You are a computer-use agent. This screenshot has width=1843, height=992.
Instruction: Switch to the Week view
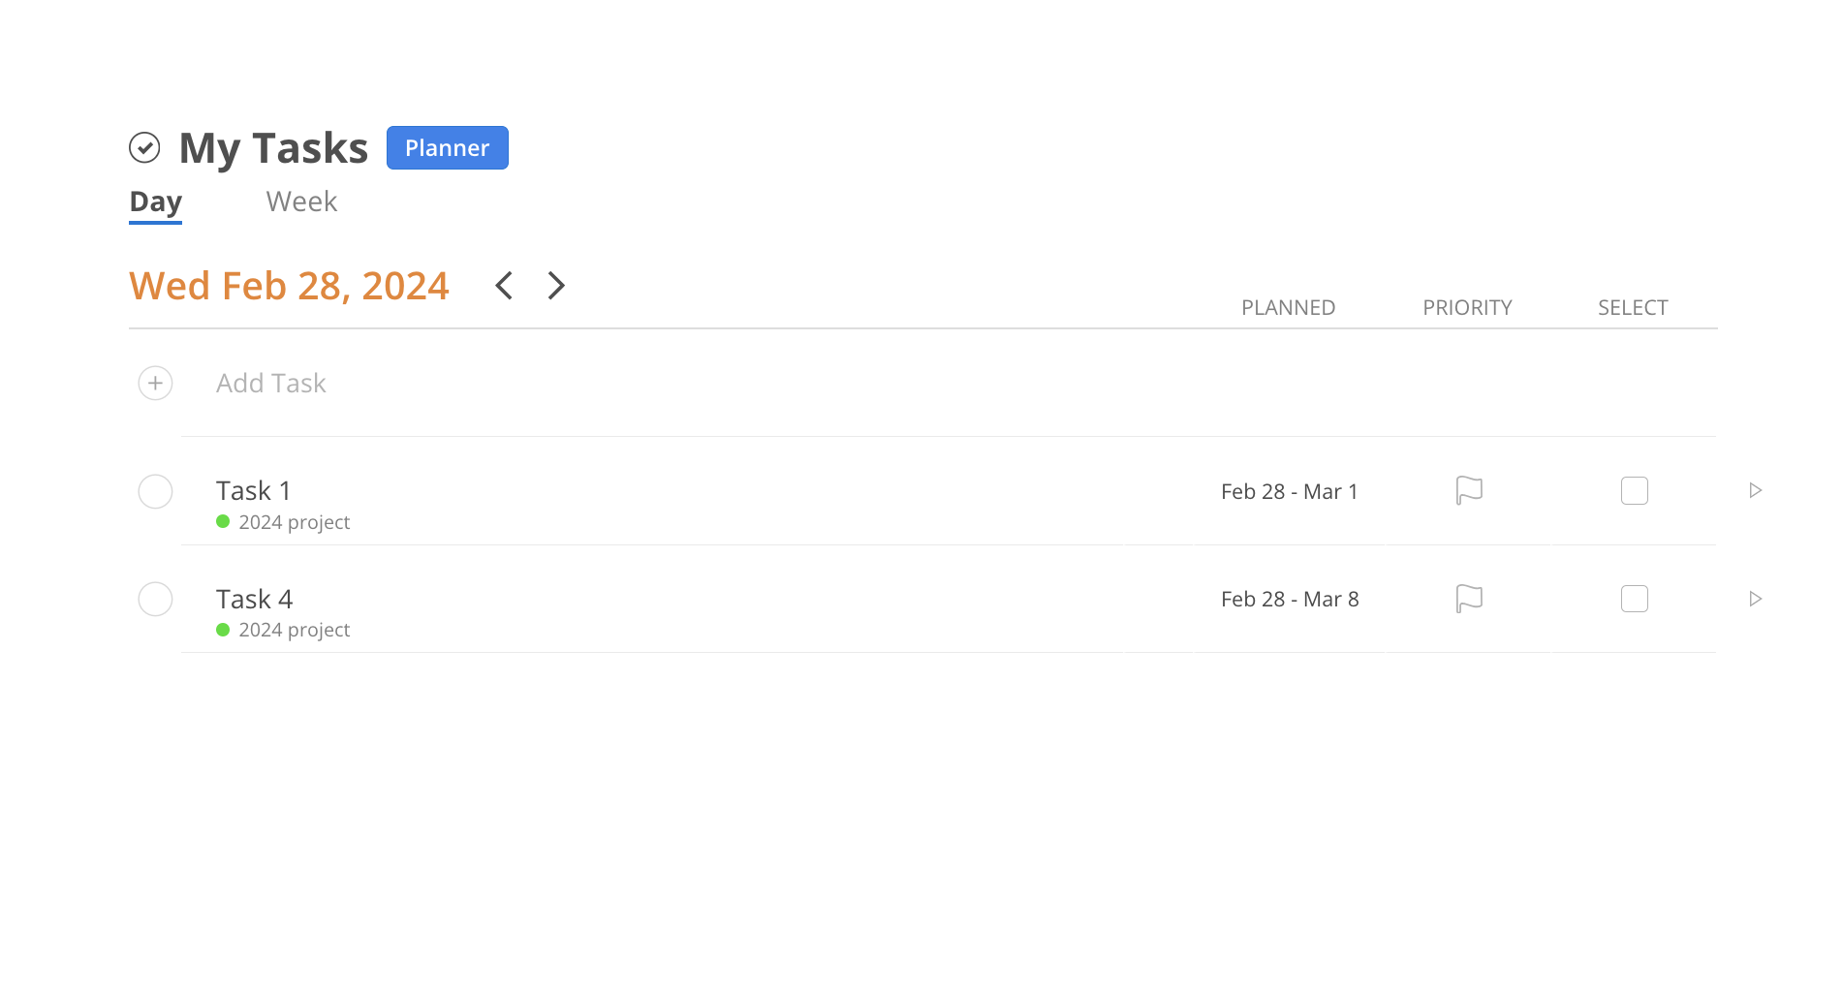click(300, 201)
